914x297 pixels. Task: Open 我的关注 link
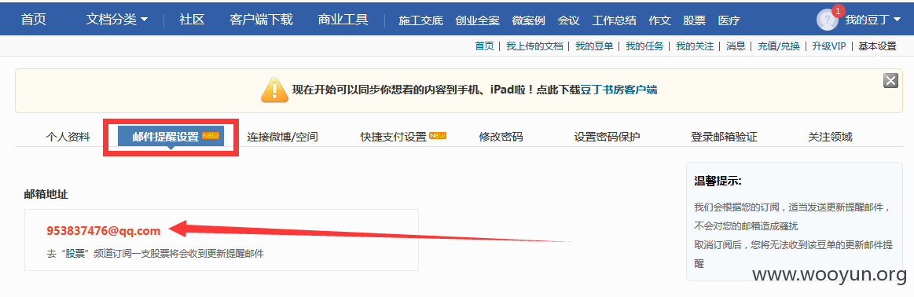coord(695,46)
